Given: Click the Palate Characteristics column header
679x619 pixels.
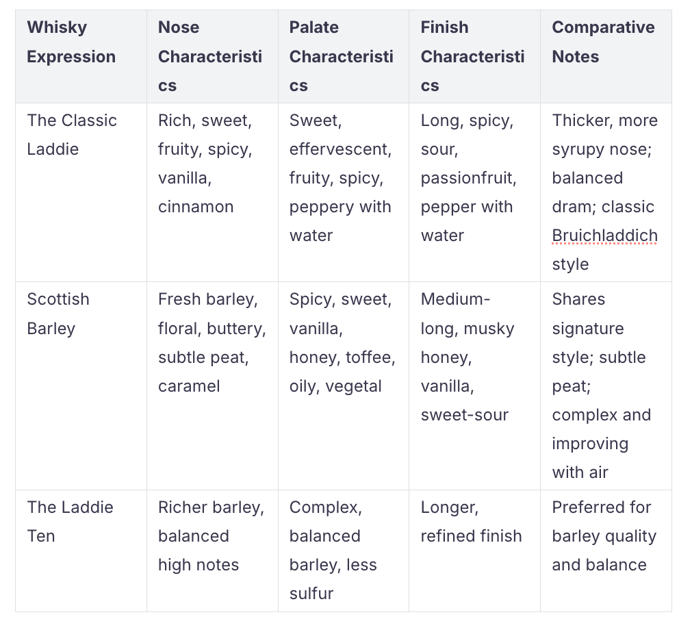Looking at the screenshot, I should (341, 56).
